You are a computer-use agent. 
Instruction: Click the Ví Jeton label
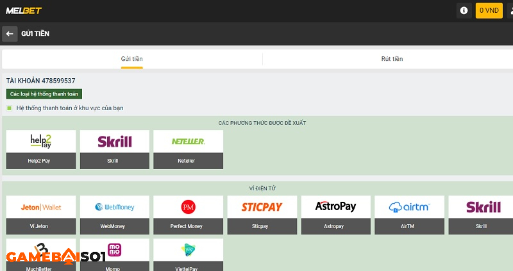(x=39, y=226)
